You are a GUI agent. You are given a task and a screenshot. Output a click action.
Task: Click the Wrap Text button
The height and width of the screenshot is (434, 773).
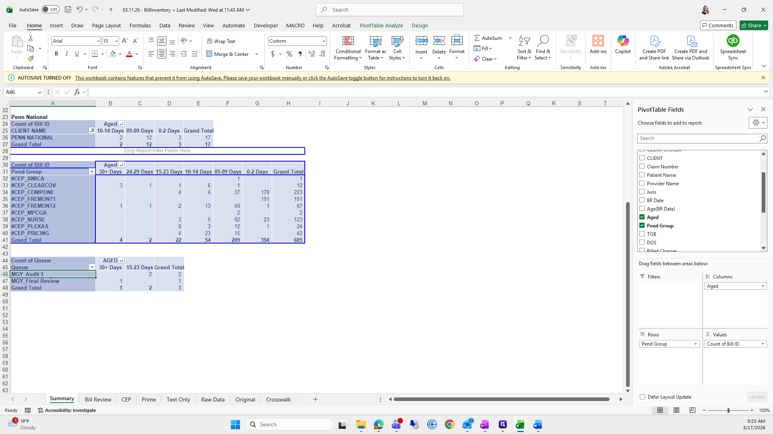click(221, 41)
